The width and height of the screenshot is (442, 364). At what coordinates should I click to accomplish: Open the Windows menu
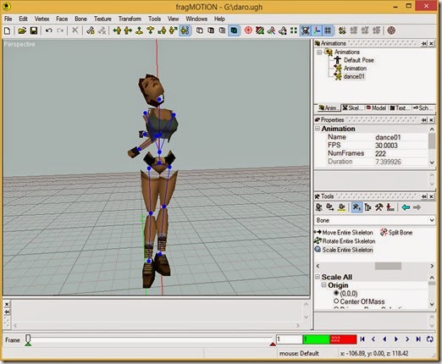[x=196, y=19]
